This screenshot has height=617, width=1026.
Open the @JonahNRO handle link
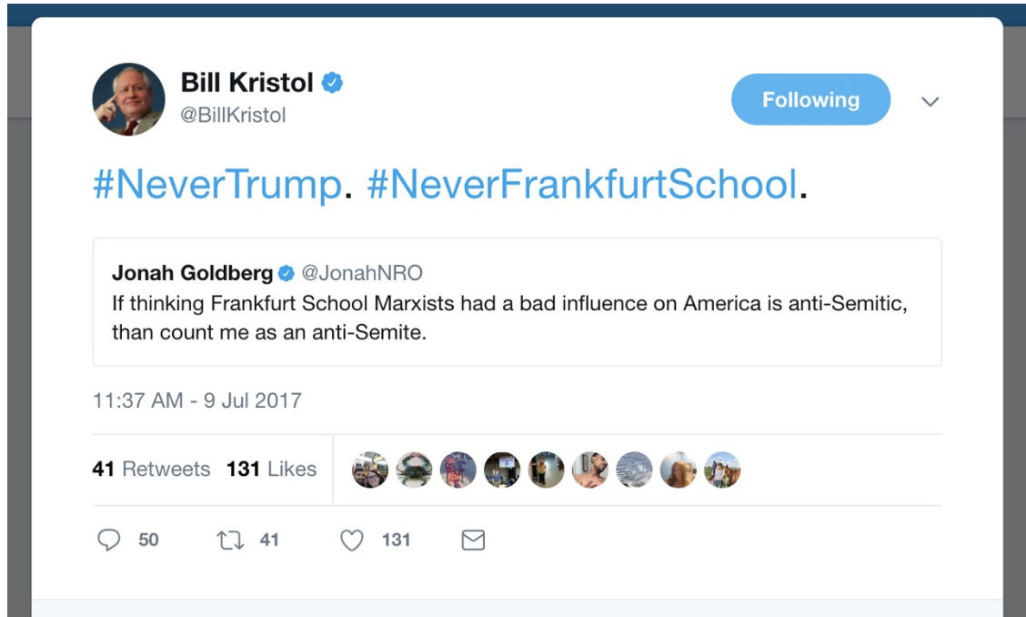[x=362, y=273]
